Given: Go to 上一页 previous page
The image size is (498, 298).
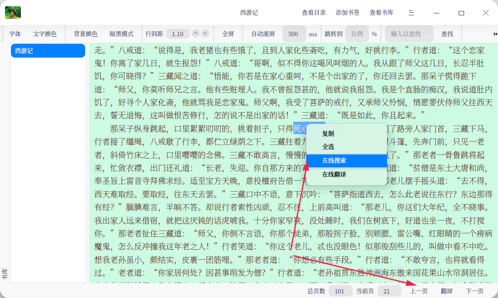Looking at the screenshot, I should 419,291.
